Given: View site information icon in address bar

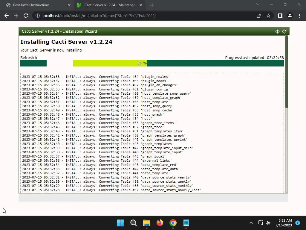Looking at the screenshot, I should (x=37, y=16).
